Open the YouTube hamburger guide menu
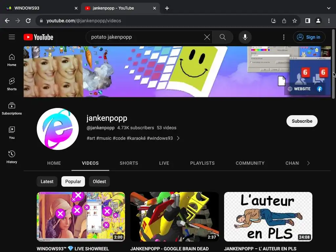 point(12,37)
